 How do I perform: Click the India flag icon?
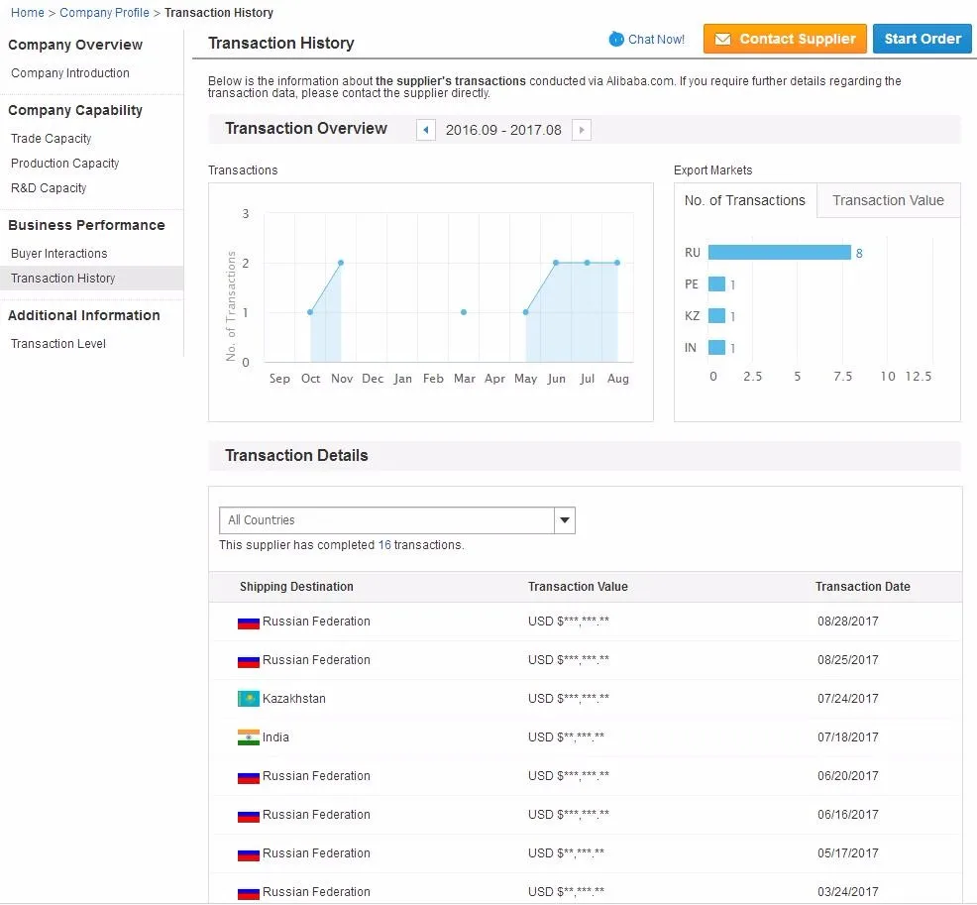pos(248,737)
